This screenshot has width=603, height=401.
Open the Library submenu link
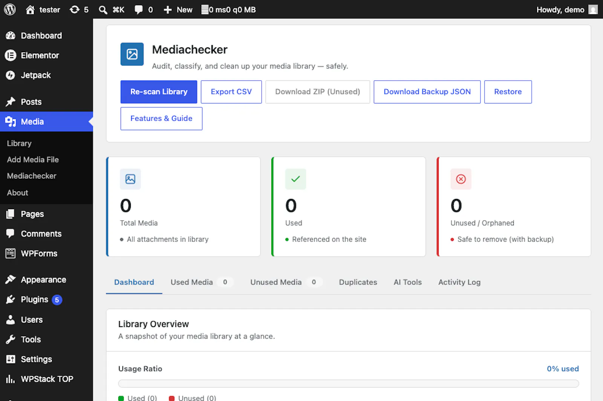click(19, 143)
